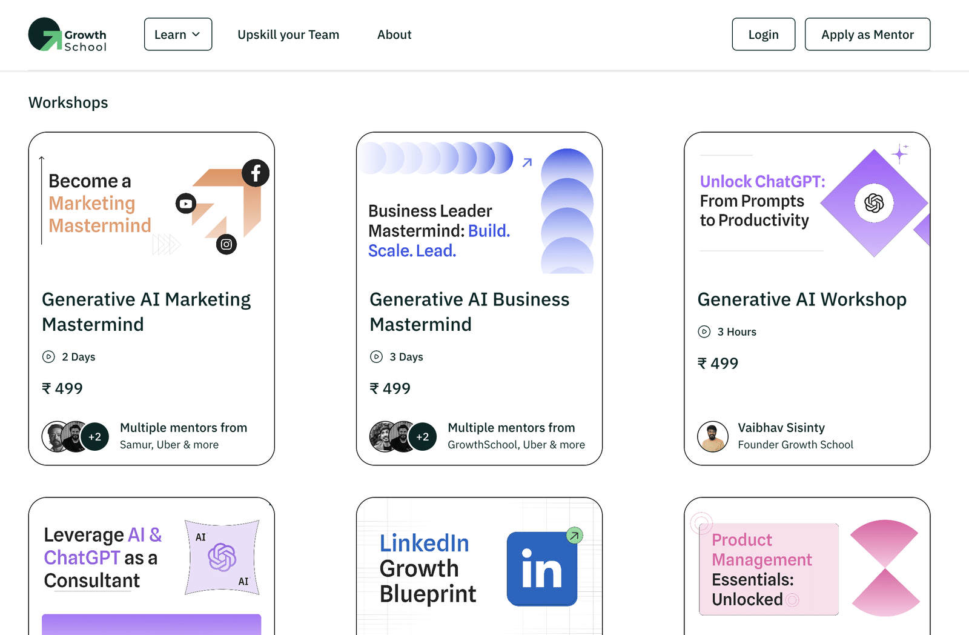Click the ChatGPT icon on AI Consultant card
The width and height of the screenshot is (969, 635).
click(x=222, y=557)
